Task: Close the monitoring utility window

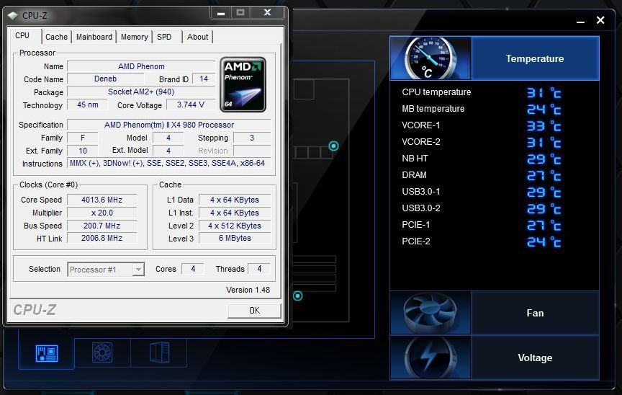Action: coord(600,20)
